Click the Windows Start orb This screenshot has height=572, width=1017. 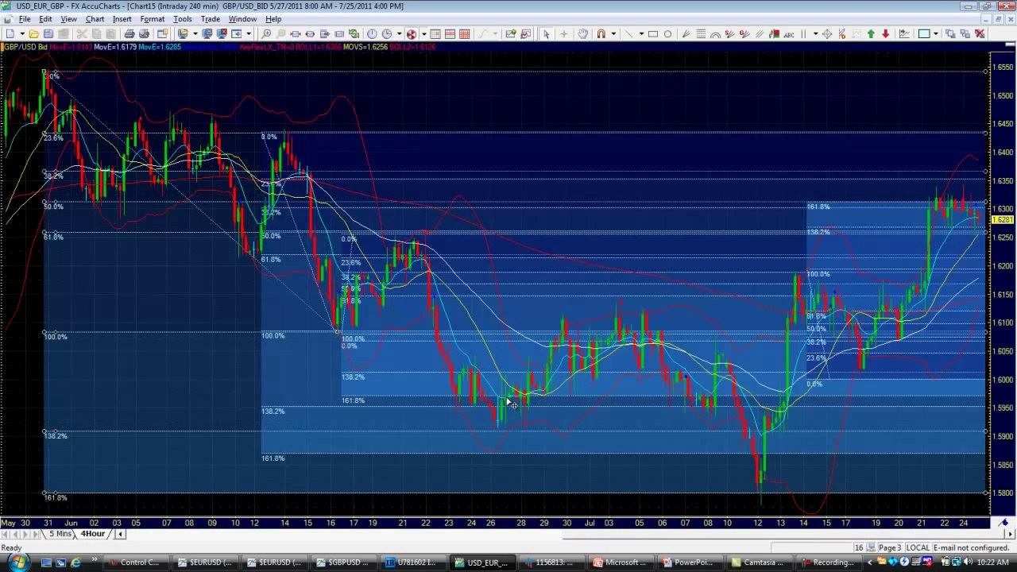coord(17,562)
